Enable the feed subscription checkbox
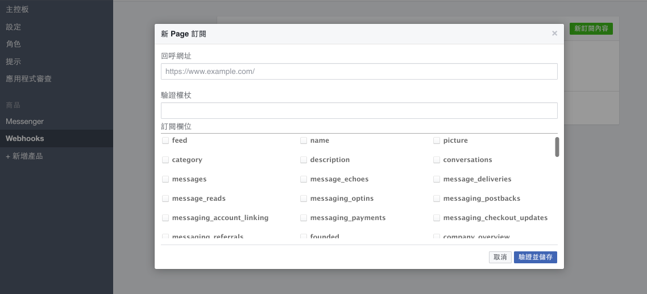 click(165, 140)
